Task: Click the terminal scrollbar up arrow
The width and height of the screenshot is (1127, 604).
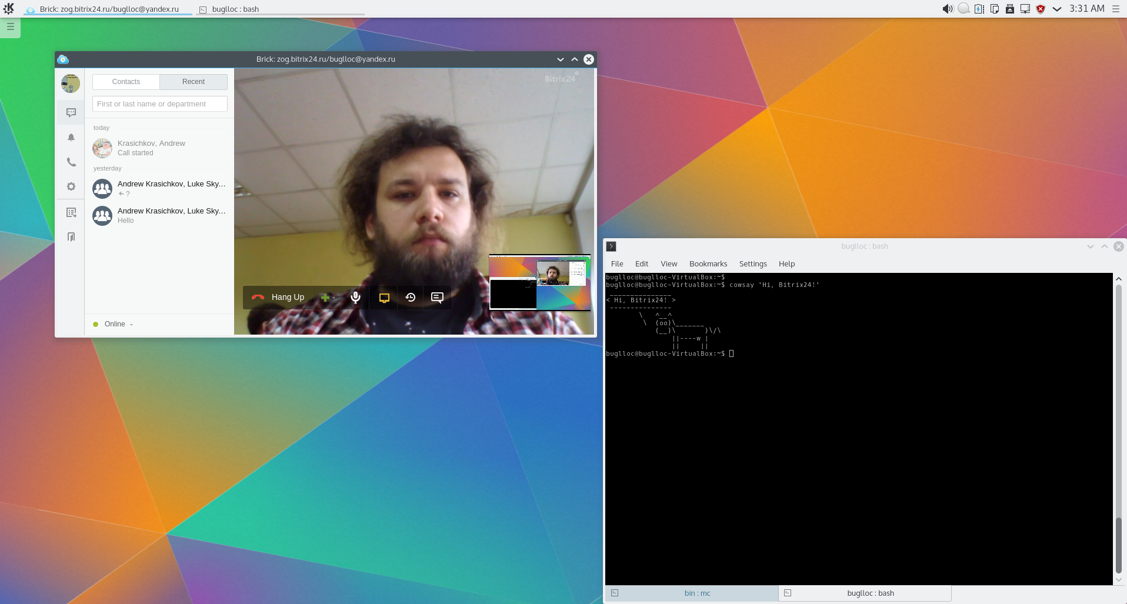Action: [1119, 279]
